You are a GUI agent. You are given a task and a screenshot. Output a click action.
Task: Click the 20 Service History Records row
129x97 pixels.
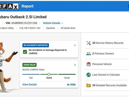(x=107, y=43)
